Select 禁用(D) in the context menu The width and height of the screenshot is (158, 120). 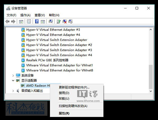pos(64,93)
